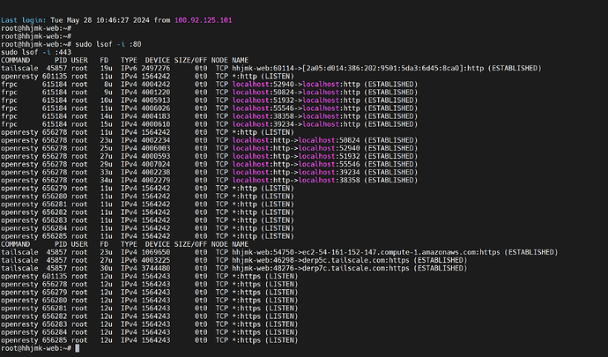Click the derp5c.tailscale.com hostname
The image size is (608, 357).
tap(343, 260)
